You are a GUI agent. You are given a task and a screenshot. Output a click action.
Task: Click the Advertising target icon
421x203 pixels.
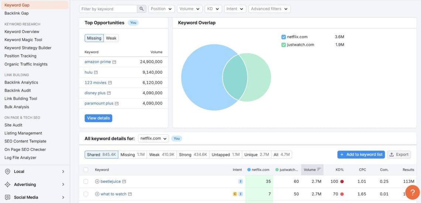pyautogui.click(x=7, y=185)
